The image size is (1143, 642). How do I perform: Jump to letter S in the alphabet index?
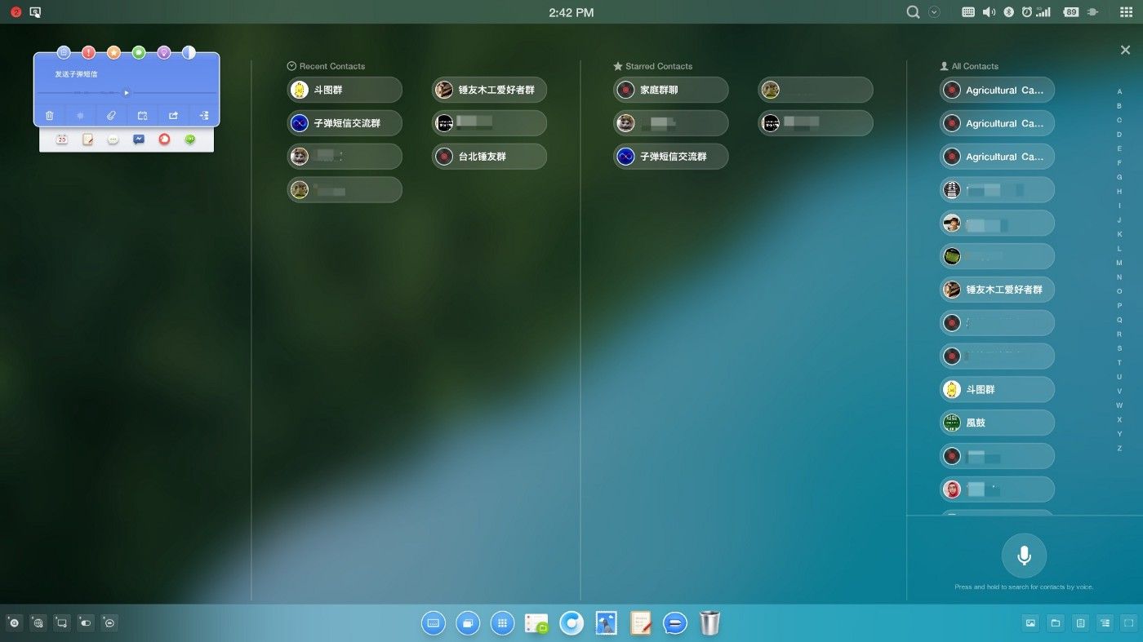(1119, 348)
